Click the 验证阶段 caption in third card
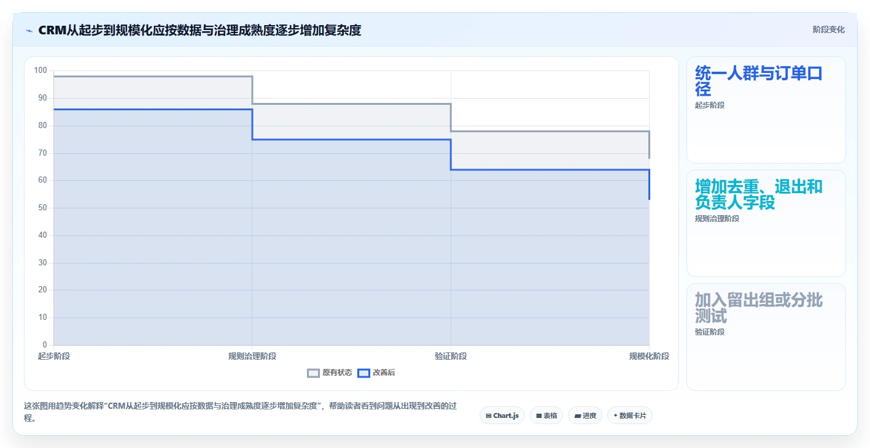 click(710, 332)
